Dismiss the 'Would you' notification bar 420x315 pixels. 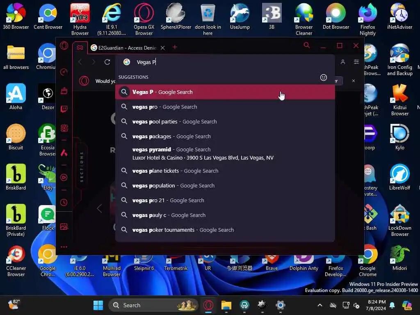point(354,81)
